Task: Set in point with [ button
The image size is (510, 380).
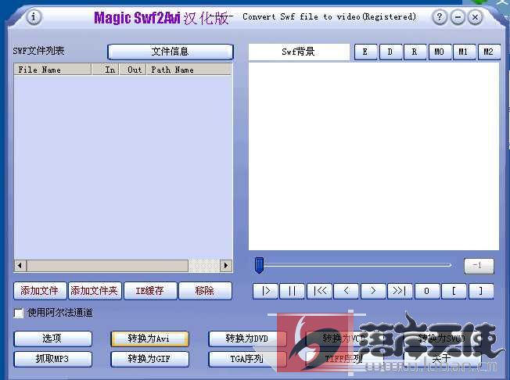Action: [x=454, y=291]
